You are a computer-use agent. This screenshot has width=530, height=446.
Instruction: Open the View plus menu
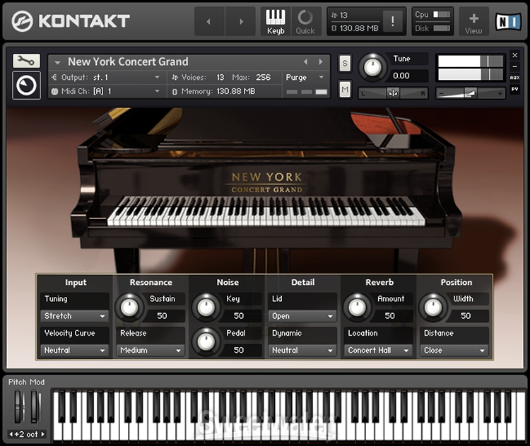click(x=473, y=23)
